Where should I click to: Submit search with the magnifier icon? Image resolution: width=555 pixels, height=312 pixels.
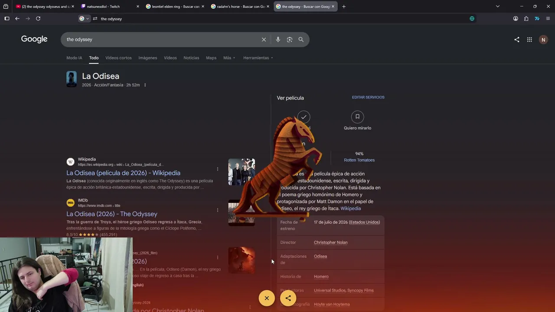(x=301, y=39)
